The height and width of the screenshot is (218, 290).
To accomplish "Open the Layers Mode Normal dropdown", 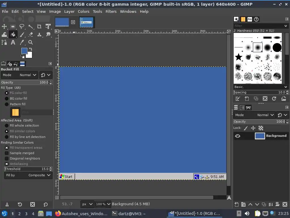I will click(x=255, y=115).
